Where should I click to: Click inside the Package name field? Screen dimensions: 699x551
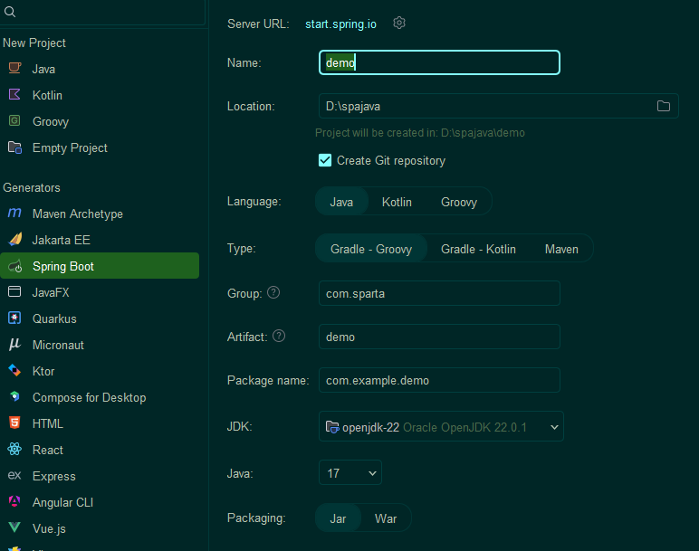click(439, 380)
